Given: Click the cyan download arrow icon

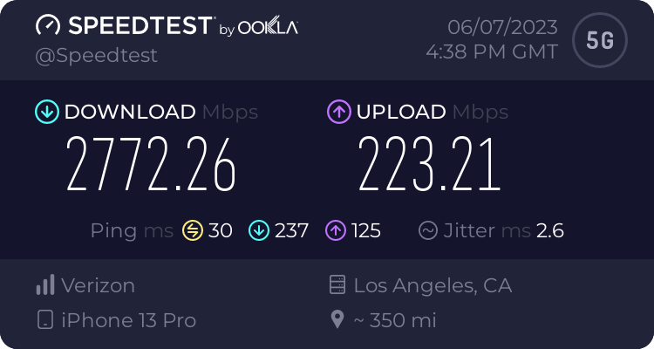Looking at the screenshot, I should [x=47, y=112].
